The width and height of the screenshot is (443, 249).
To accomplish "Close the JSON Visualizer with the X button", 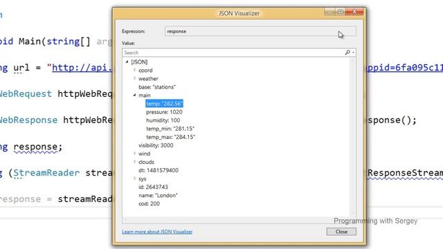I will coord(354,12).
